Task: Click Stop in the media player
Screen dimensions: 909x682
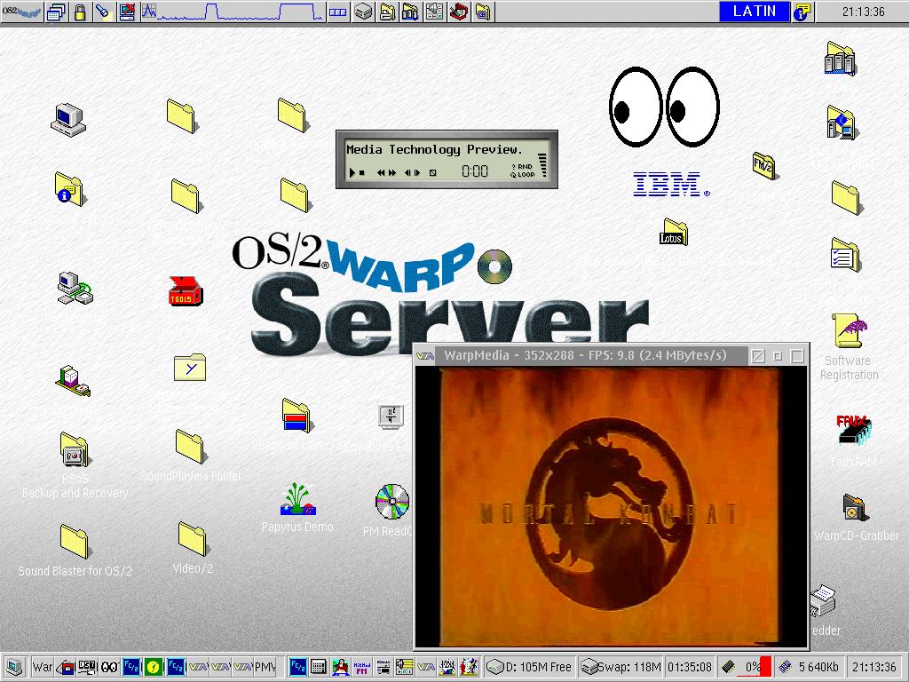Action: [x=362, y=173]
